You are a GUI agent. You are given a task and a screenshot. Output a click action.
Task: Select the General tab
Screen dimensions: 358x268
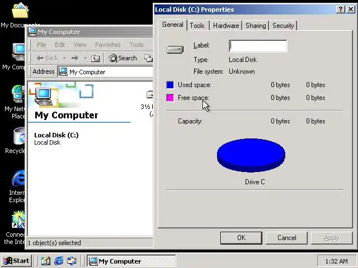click(173, 25)
